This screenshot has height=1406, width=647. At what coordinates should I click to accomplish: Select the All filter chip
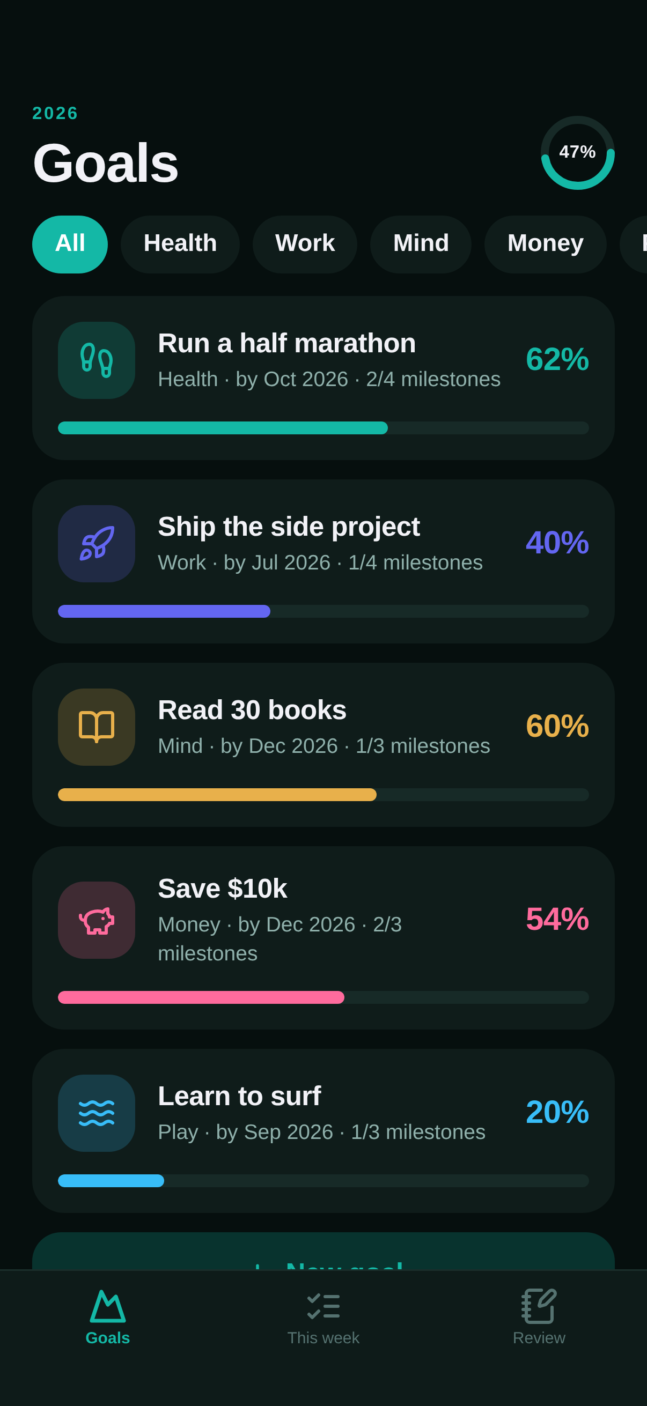pyautogui.click(x=70, y=244)
